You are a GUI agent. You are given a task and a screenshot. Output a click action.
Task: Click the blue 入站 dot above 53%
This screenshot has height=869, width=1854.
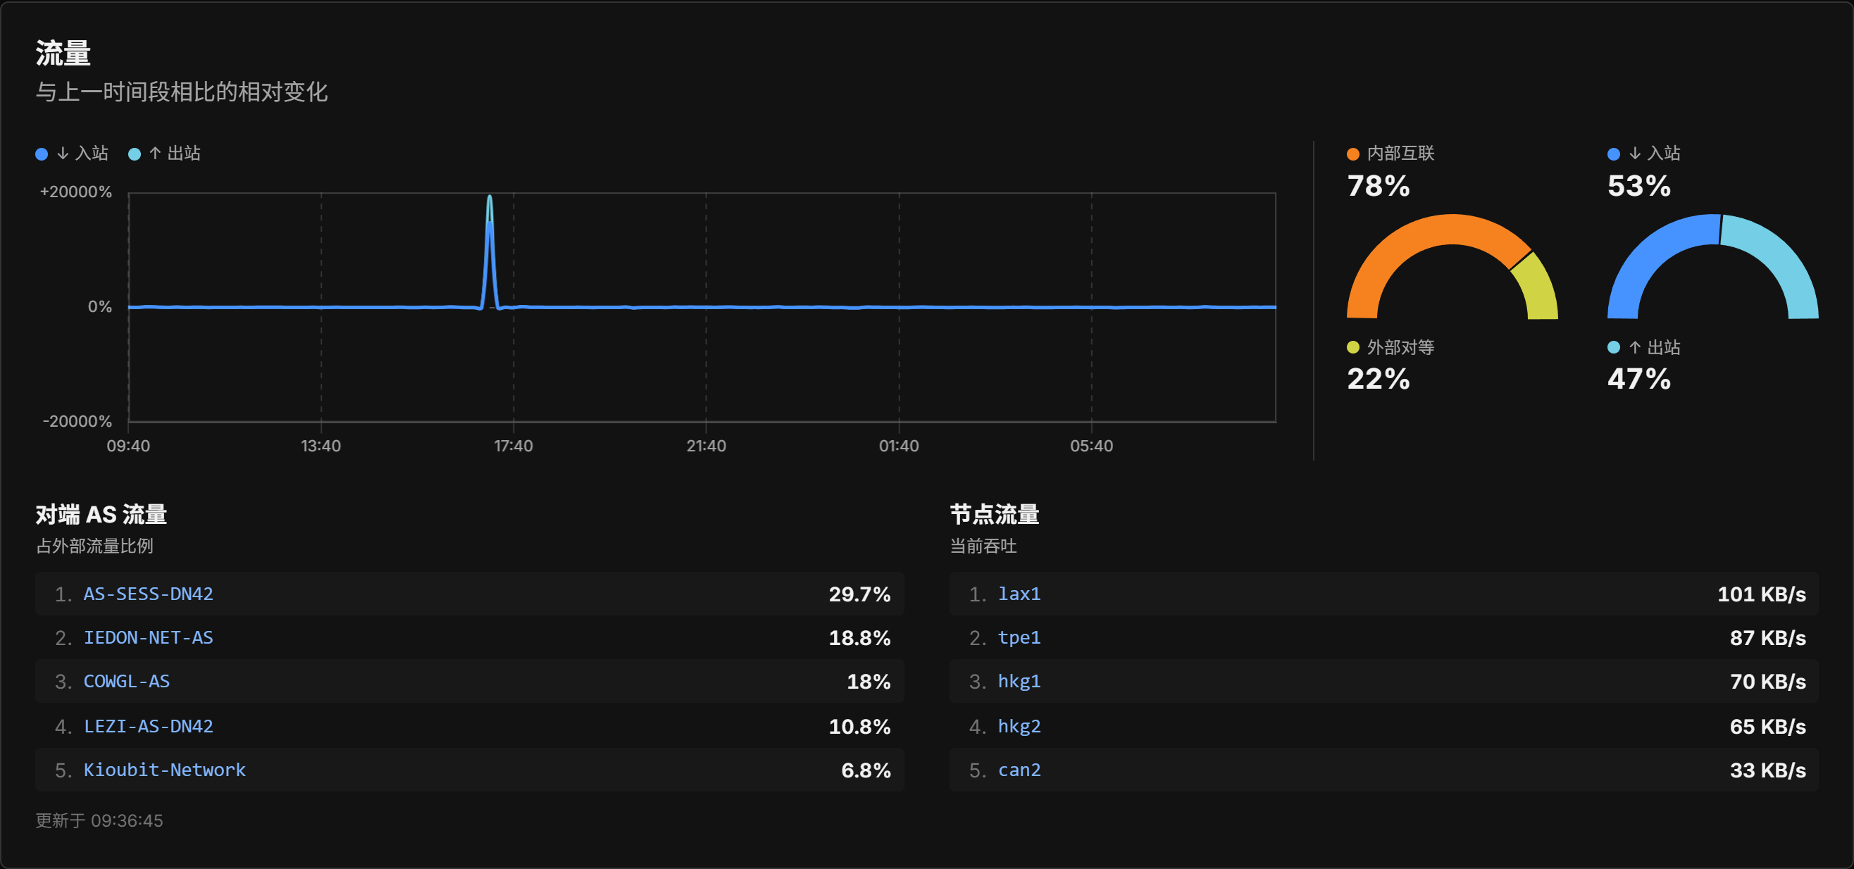coord(1614,154)
